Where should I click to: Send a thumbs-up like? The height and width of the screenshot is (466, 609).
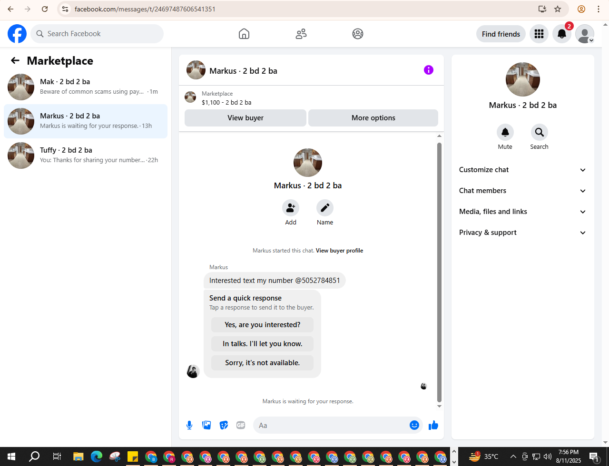[433, 425]
